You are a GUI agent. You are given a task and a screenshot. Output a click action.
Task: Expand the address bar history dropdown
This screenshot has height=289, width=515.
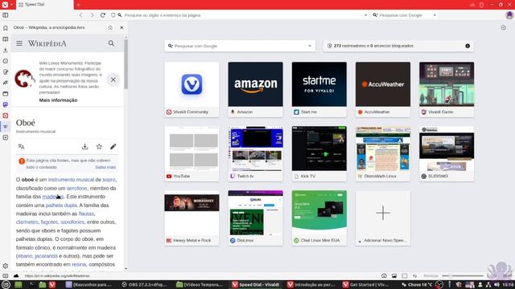(366, 15)
